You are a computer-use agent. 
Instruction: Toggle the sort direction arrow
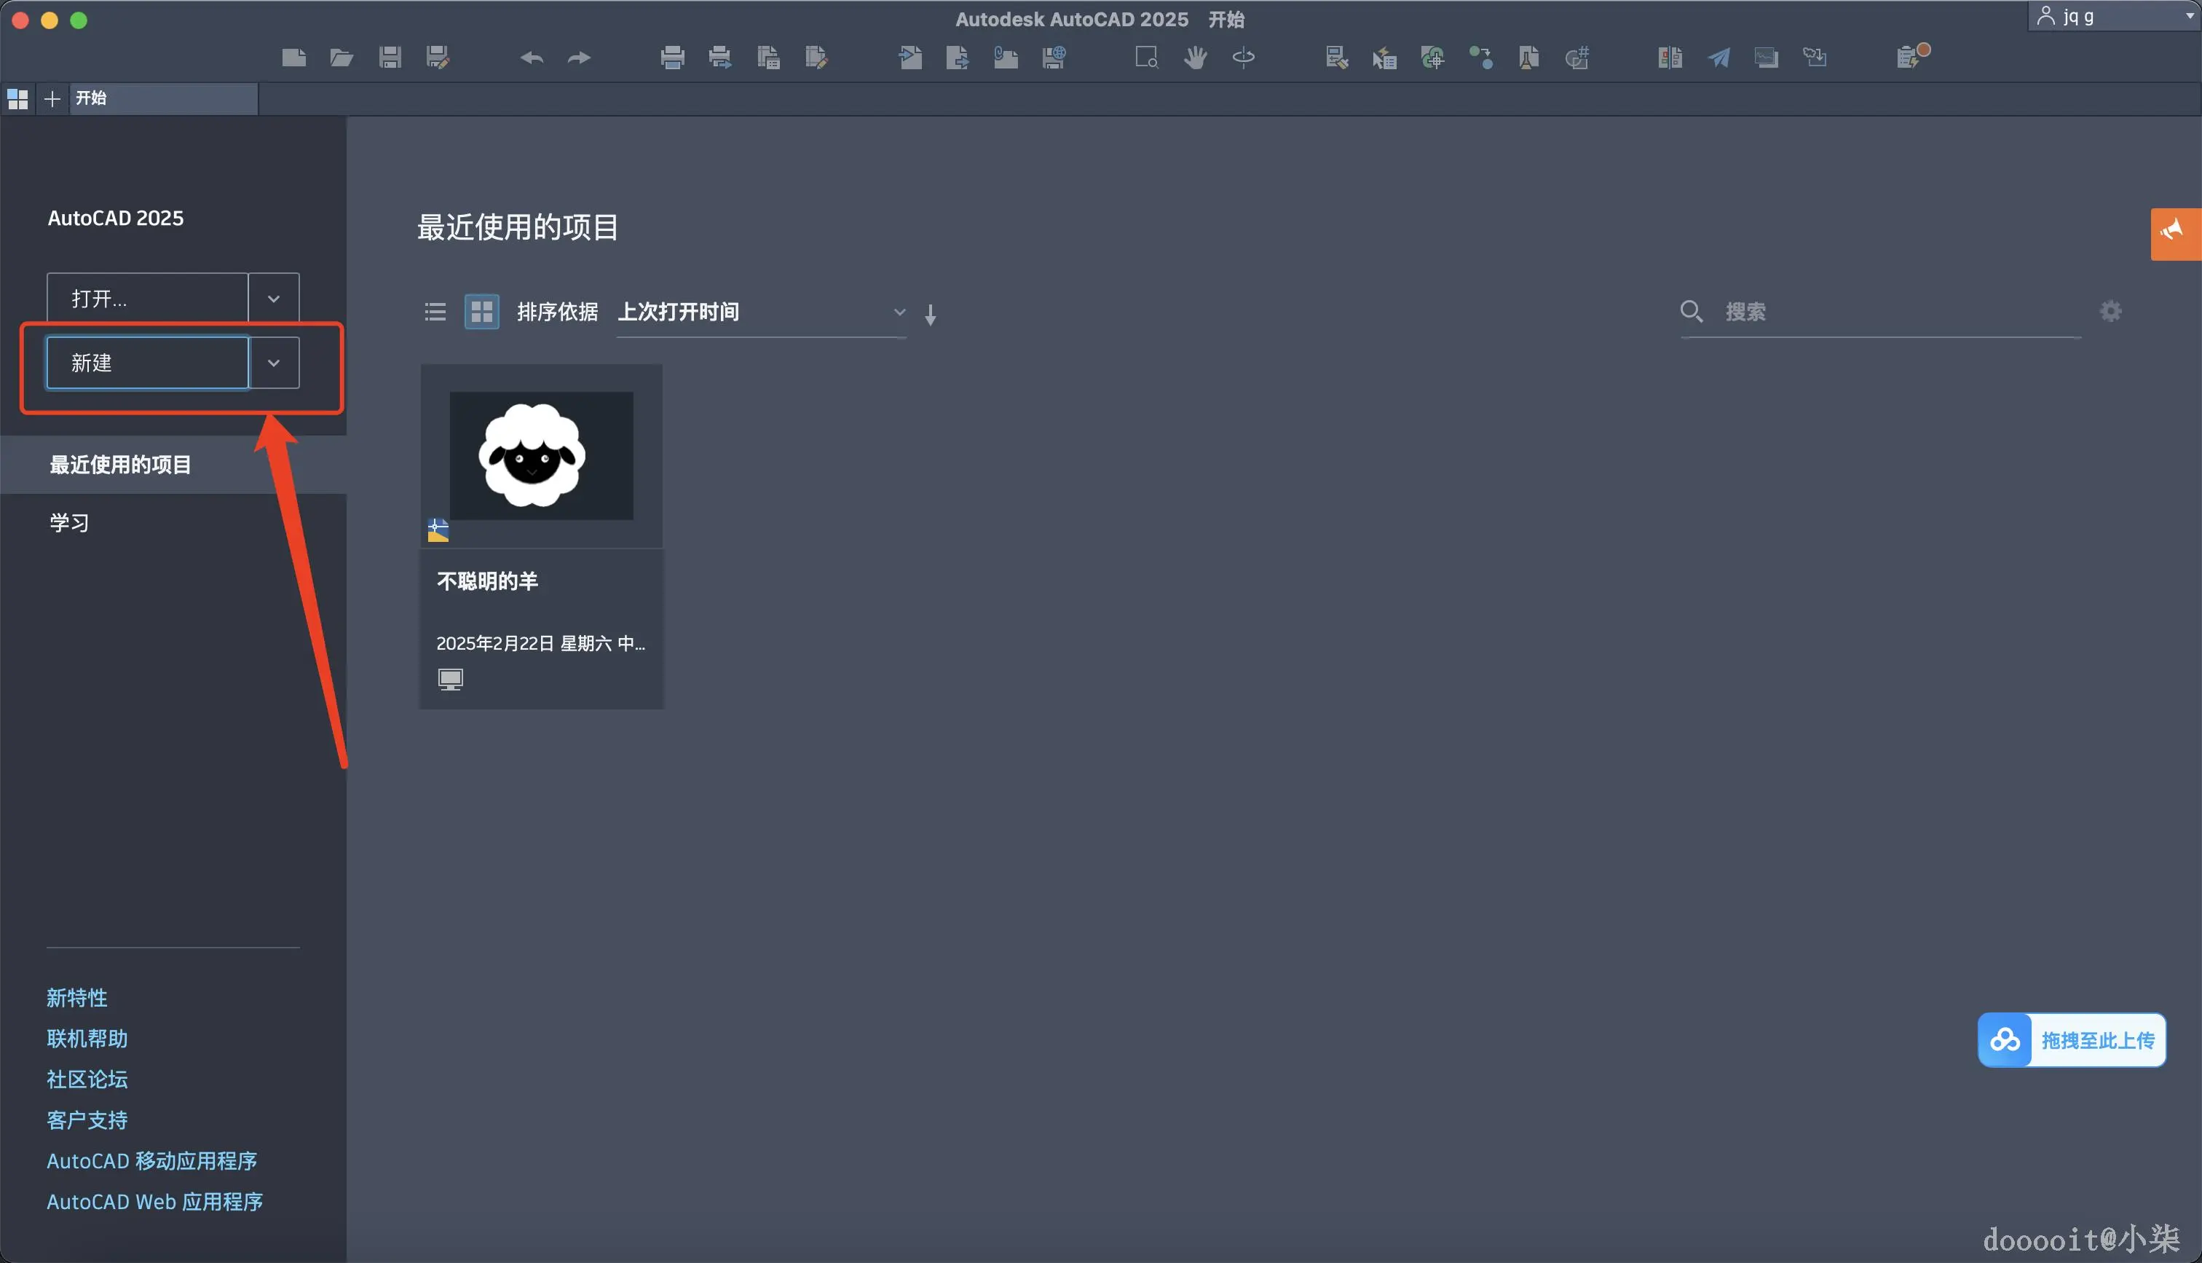(930, 313)
